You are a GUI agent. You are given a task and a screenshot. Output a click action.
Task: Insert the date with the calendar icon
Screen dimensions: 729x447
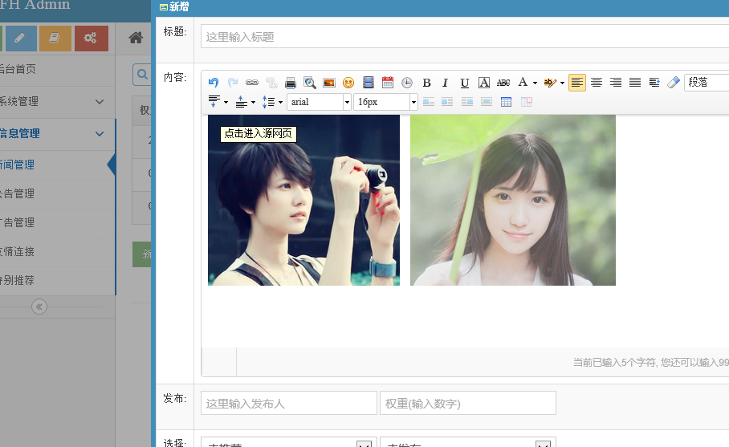(x=387, y=83)
